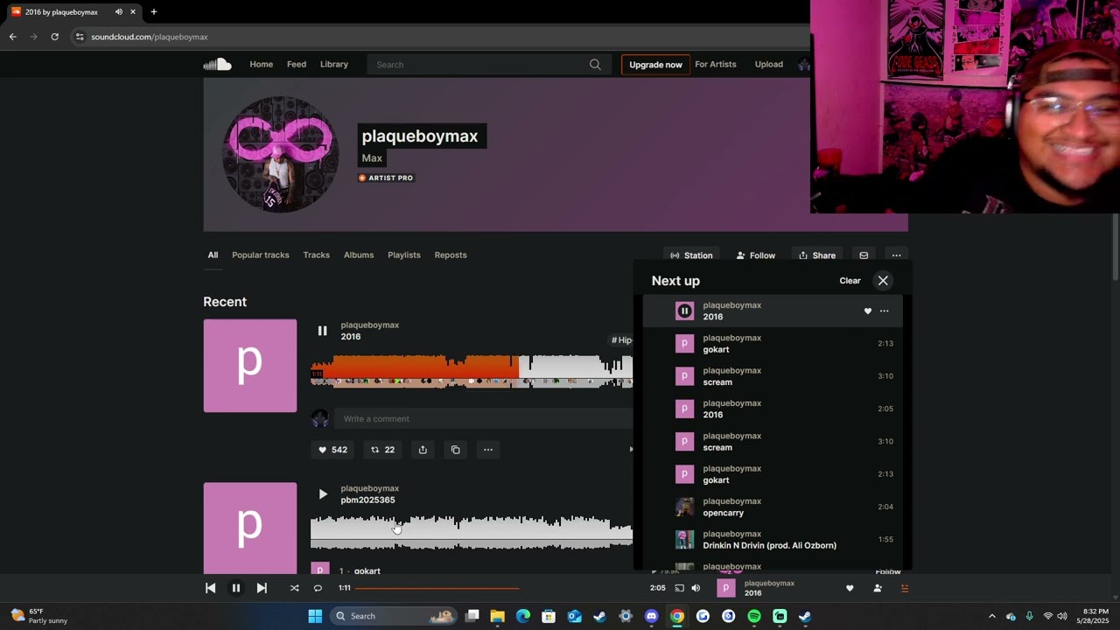
Task: Go to Home in navigation
Action: (x=261, y=64)
